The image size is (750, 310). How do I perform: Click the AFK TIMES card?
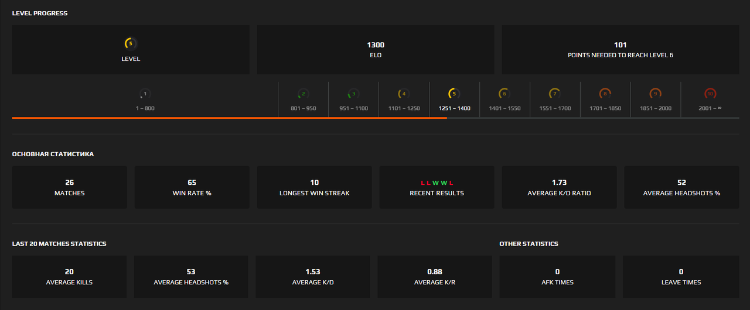coord(557,277)
